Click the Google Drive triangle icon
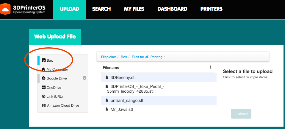 click(43, 78)
